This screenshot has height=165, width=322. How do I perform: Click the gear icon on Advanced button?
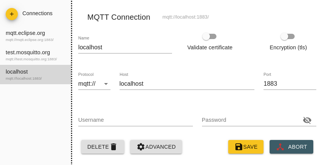tap(141, 147)
